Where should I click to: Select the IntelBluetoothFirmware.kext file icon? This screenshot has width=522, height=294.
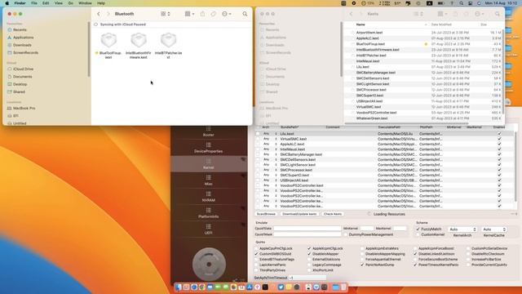(x=139, y=40)
